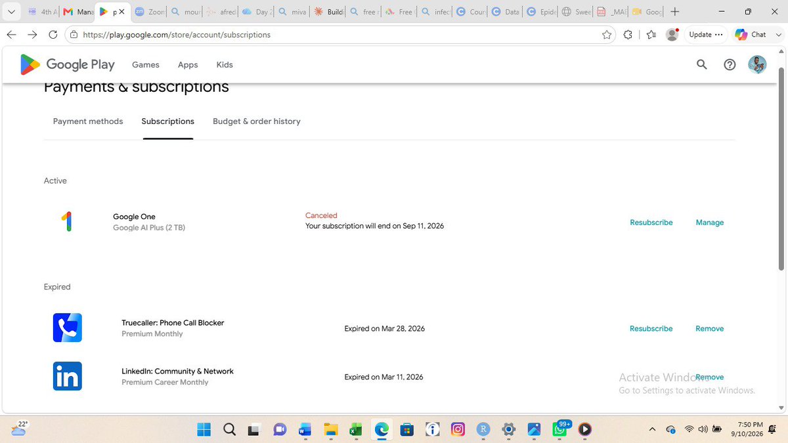The height and width of the screenshot is (443, 788).
Task: Remove the LinkedIn expired subscription
Action: 710,377
